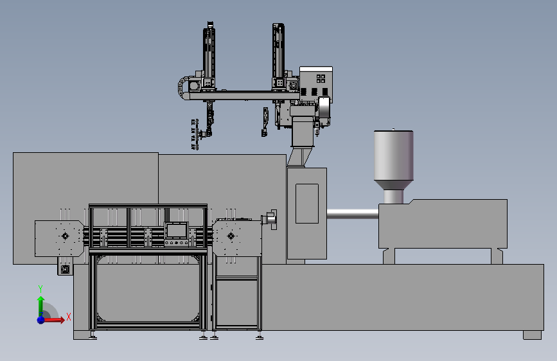Select the cable drag chain on robot beam
The image size is (557, 361).
point(182,88)
